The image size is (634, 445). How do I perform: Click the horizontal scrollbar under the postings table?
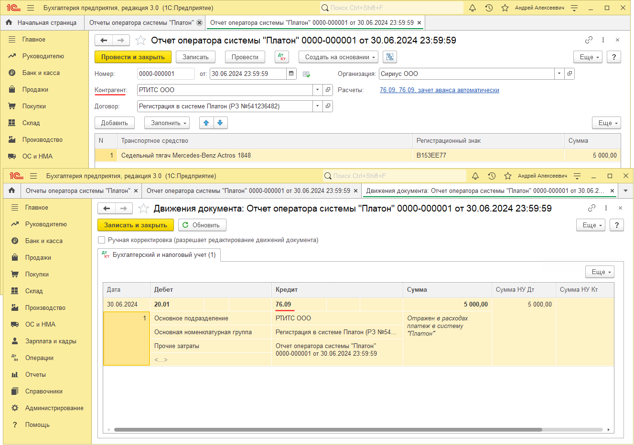[x=328, y=430]
